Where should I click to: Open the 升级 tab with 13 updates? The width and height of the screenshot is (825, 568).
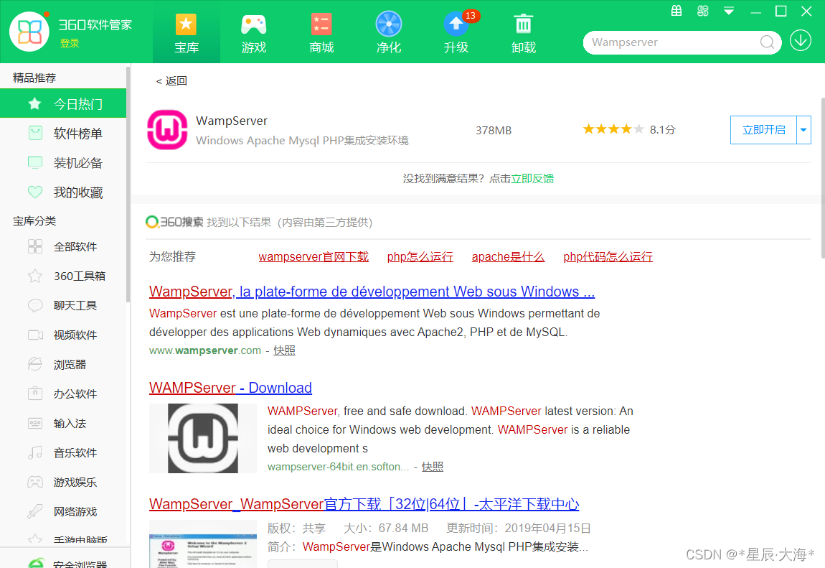(x=456, y=32)
